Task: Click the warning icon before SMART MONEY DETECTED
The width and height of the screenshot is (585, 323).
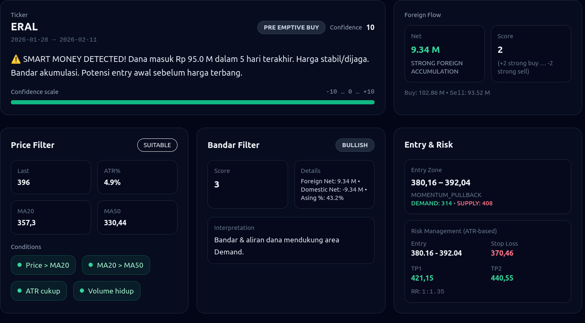Action: point(16,59)
